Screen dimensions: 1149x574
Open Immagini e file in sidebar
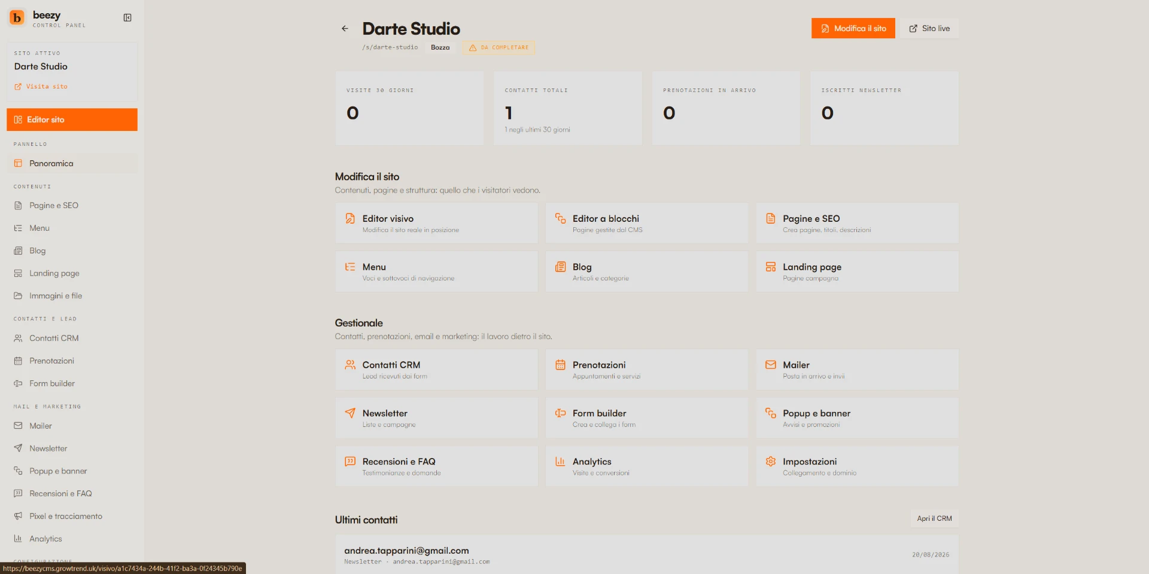click(x=72, y=296)
